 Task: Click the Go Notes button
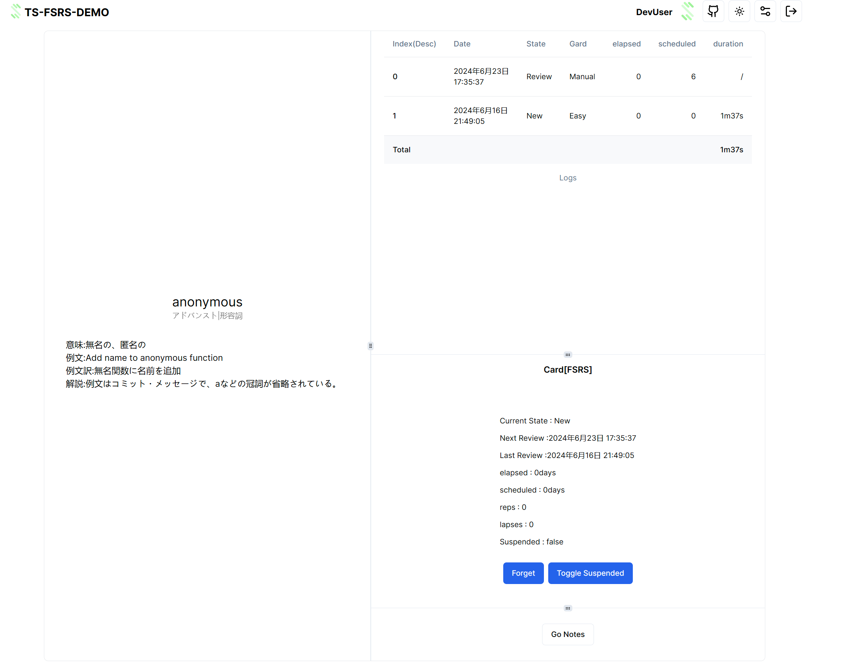[x=567, y=634]
